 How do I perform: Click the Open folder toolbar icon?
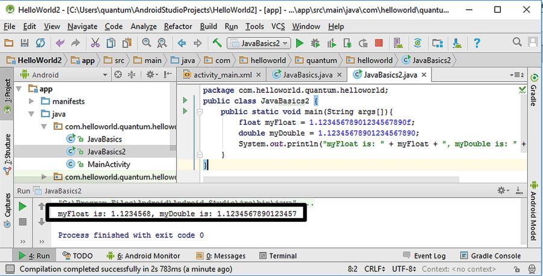coord(8,43)
